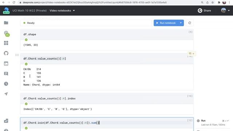
Task: Click the Run notebook button
Action: [x=166, y=23]
